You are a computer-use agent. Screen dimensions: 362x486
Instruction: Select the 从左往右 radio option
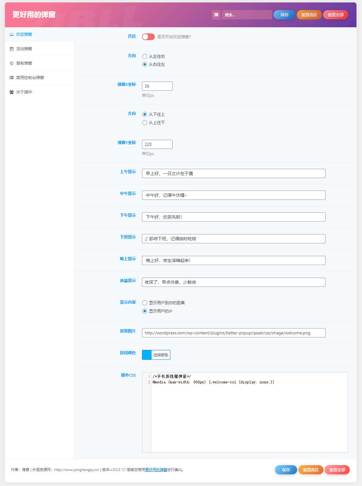pos(145,56)
